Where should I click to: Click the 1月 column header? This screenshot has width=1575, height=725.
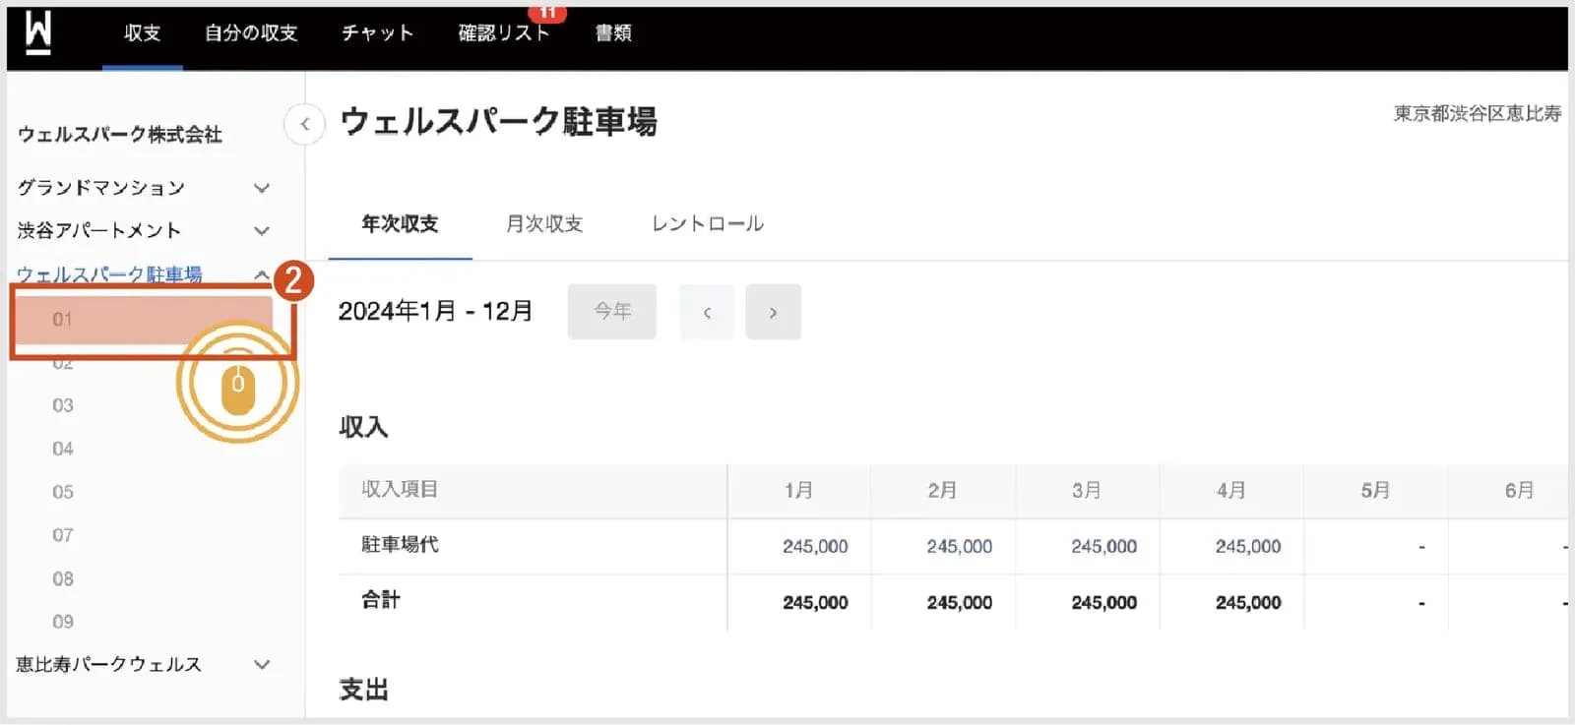(x=798, y=491)
